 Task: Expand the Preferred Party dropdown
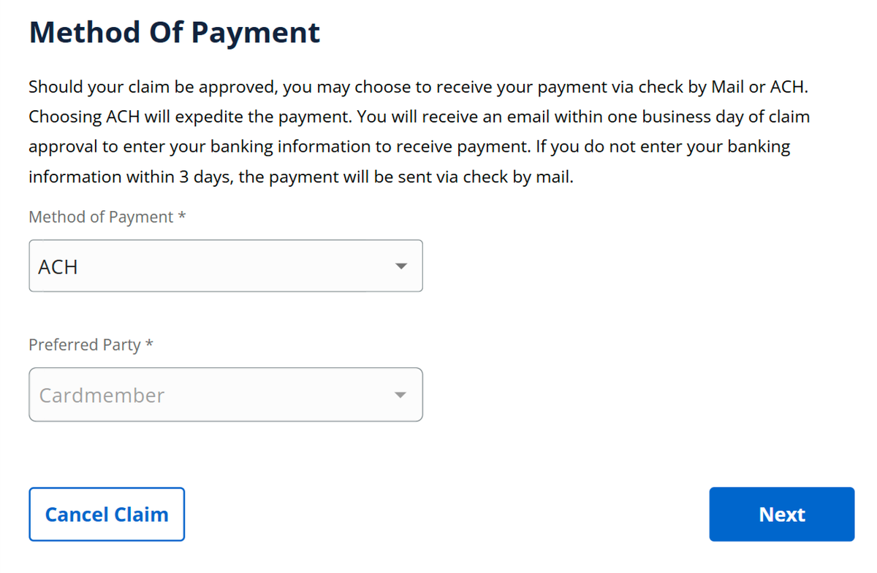click(x=225, y=395)
